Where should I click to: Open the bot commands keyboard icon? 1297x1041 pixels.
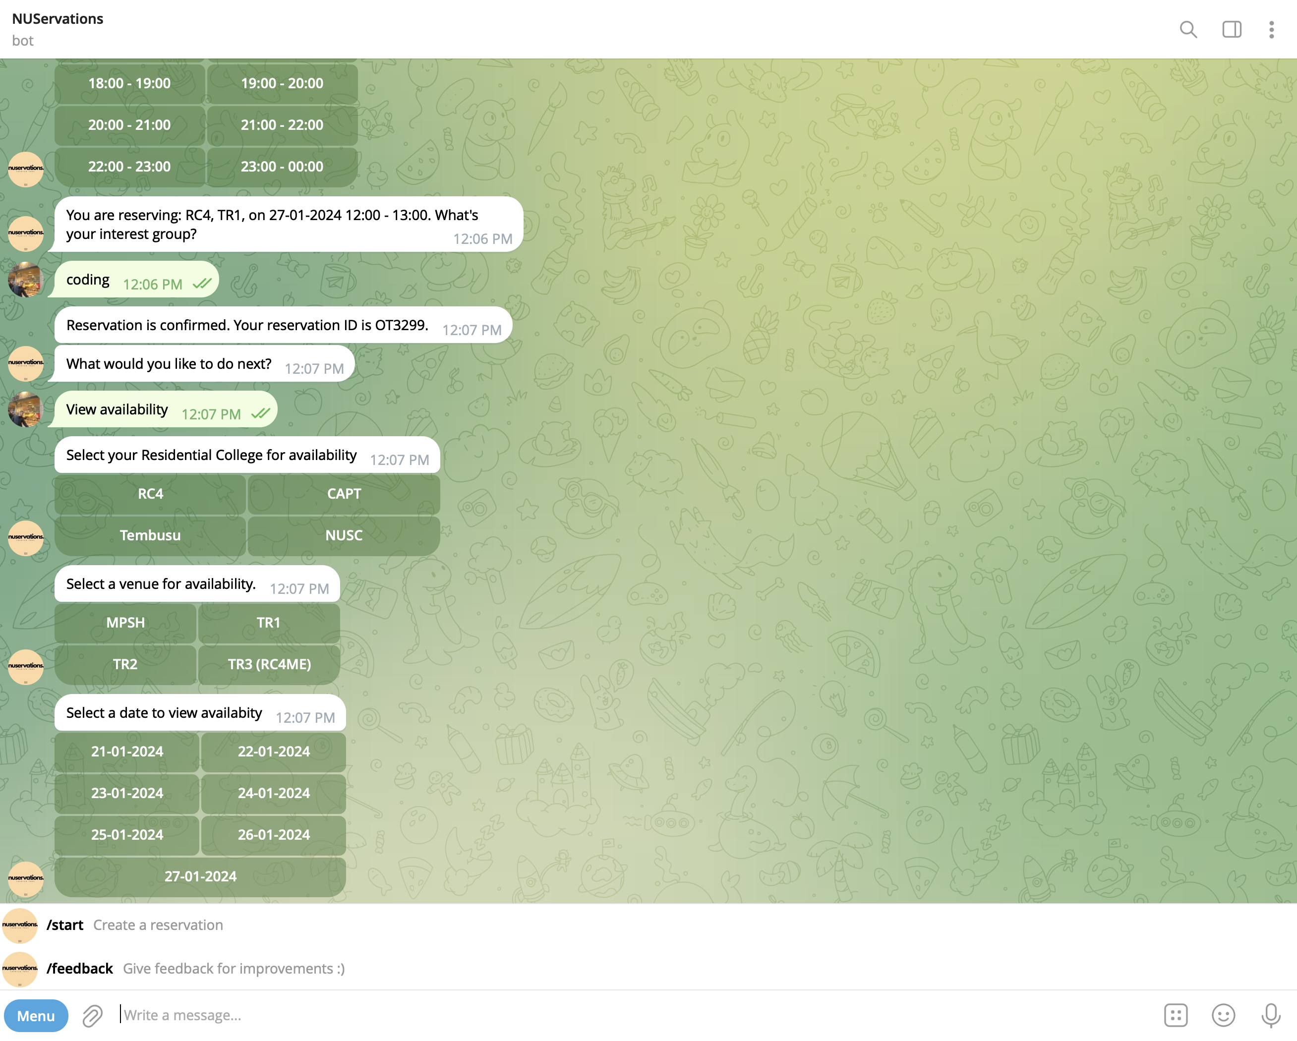pos(1175,1015)
